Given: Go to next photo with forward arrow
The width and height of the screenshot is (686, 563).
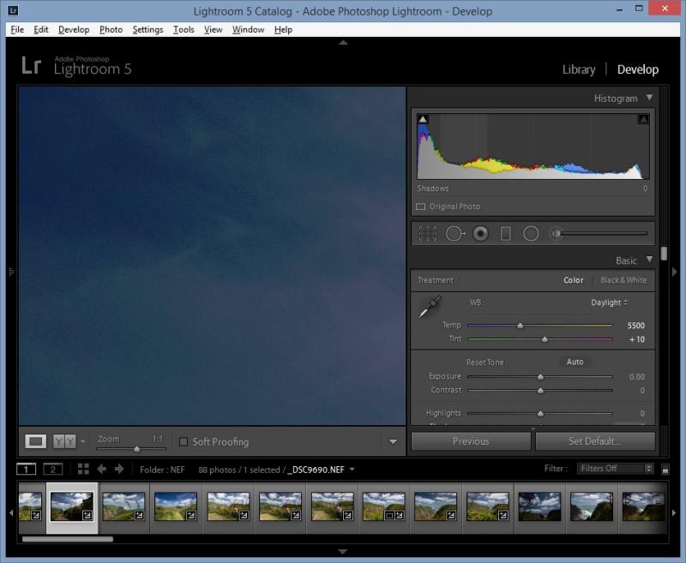Looking at the screenshot, I should [x=119, y=469].
